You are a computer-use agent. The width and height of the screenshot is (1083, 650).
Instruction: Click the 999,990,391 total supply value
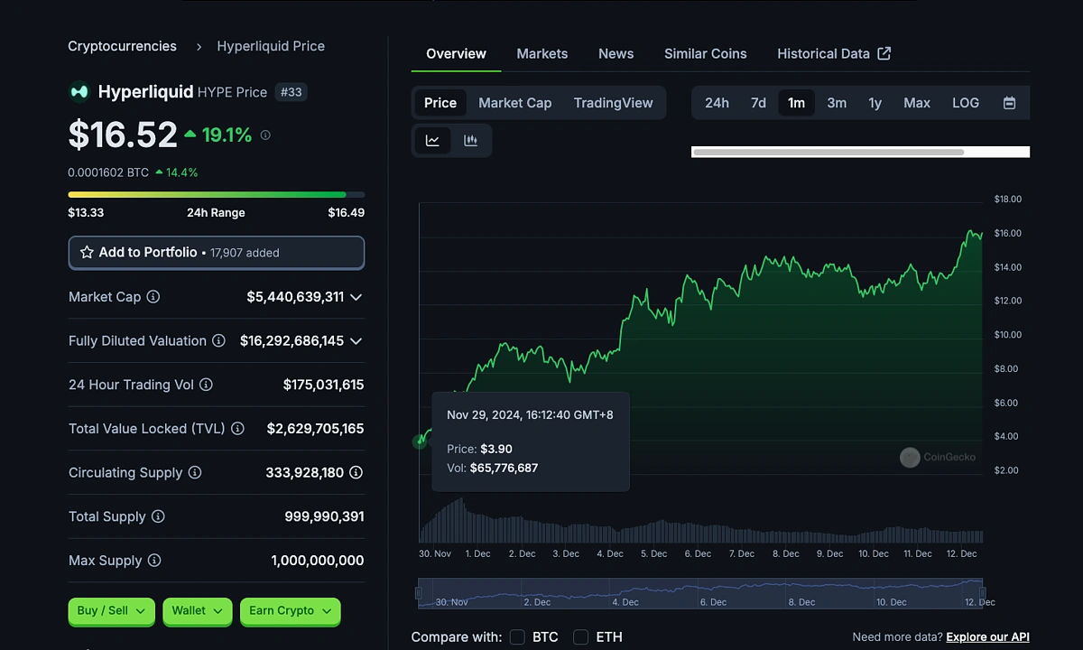point(324,516)
